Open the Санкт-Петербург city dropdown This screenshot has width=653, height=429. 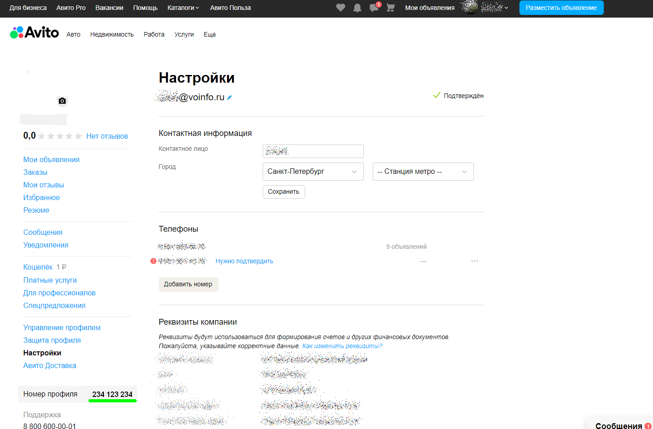[x=313, y=172]
